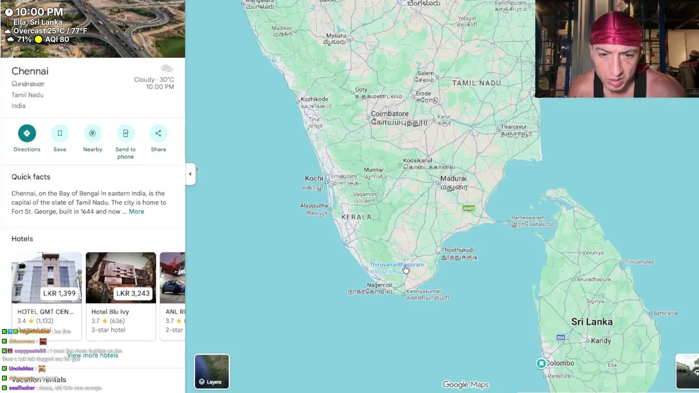This screenshot has height=393, width=699.
Task: Click the Madikeri label
Action: click(x=282, y=28)
